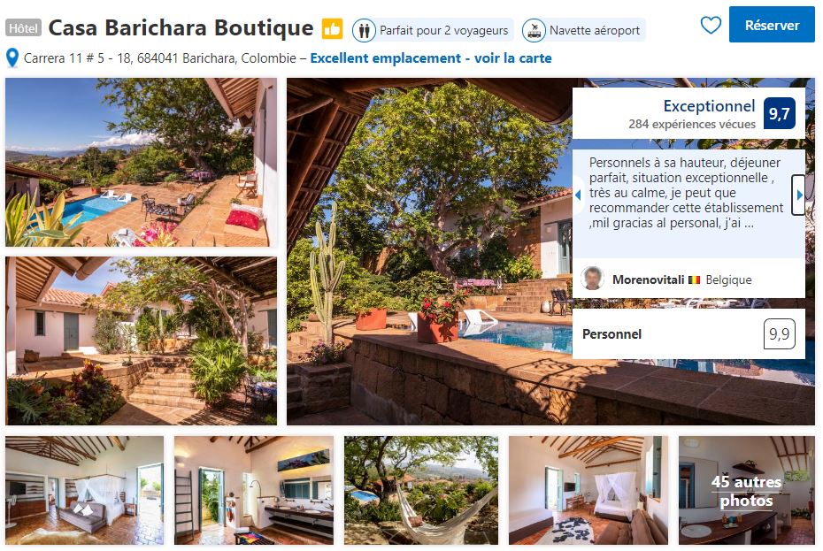Click the Morenovitali reviewer avatar

point(592,279)
